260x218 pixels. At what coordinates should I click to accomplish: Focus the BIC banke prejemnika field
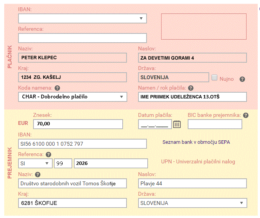point(215,124)
